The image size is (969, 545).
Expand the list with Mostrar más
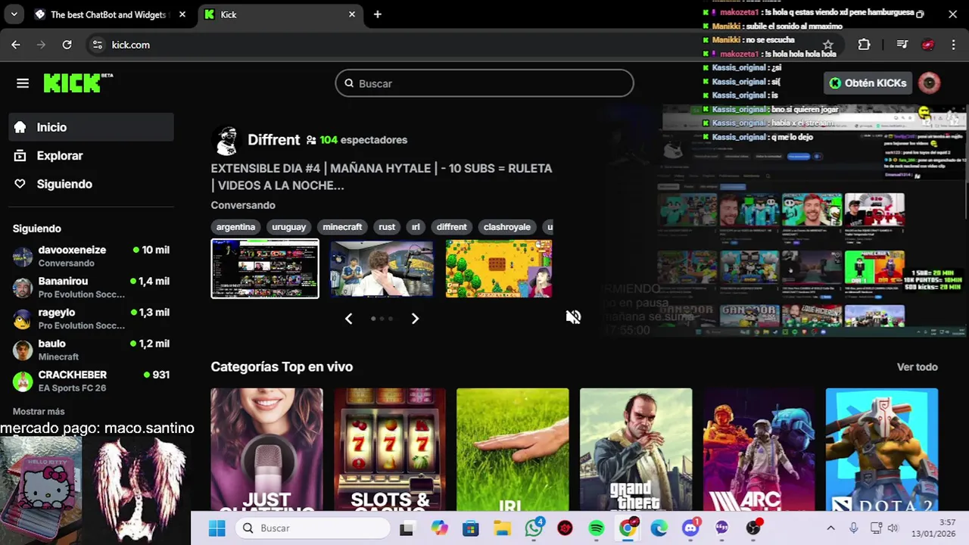39,412
